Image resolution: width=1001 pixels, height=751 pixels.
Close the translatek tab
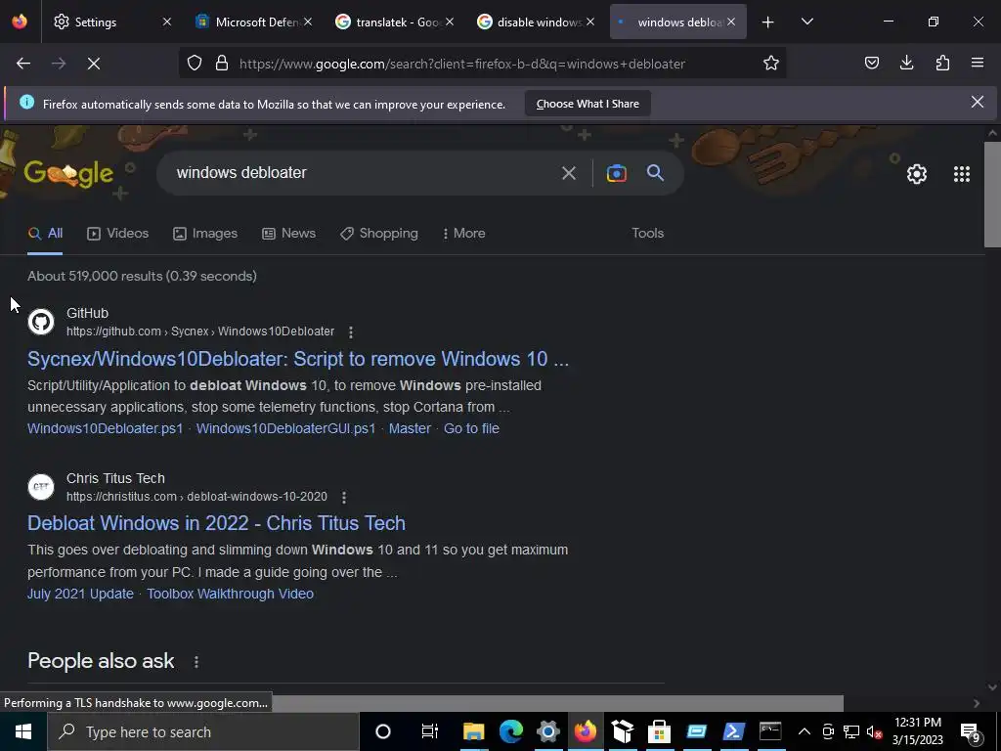coord(450,22)
